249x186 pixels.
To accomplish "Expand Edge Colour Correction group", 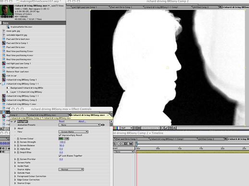I will [15, 180].
